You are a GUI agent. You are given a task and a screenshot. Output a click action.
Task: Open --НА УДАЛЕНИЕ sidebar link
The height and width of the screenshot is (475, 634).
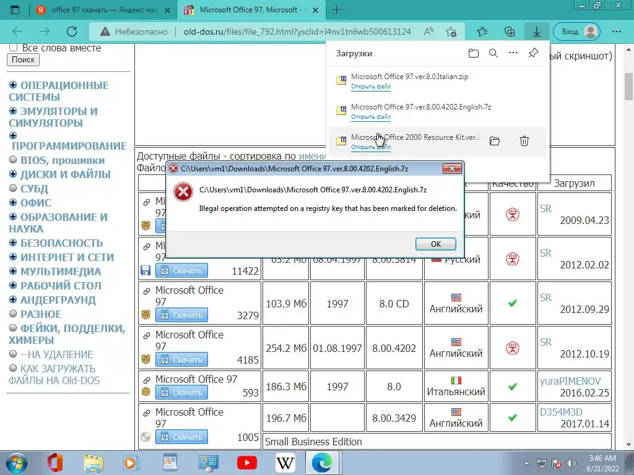56,354
